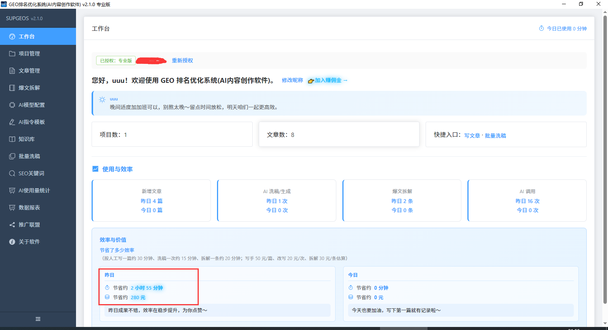Click the 批量洗稿 copy icon
Image resolution: width=608 pixels, height=330 pixels.
tap(12, 156)
